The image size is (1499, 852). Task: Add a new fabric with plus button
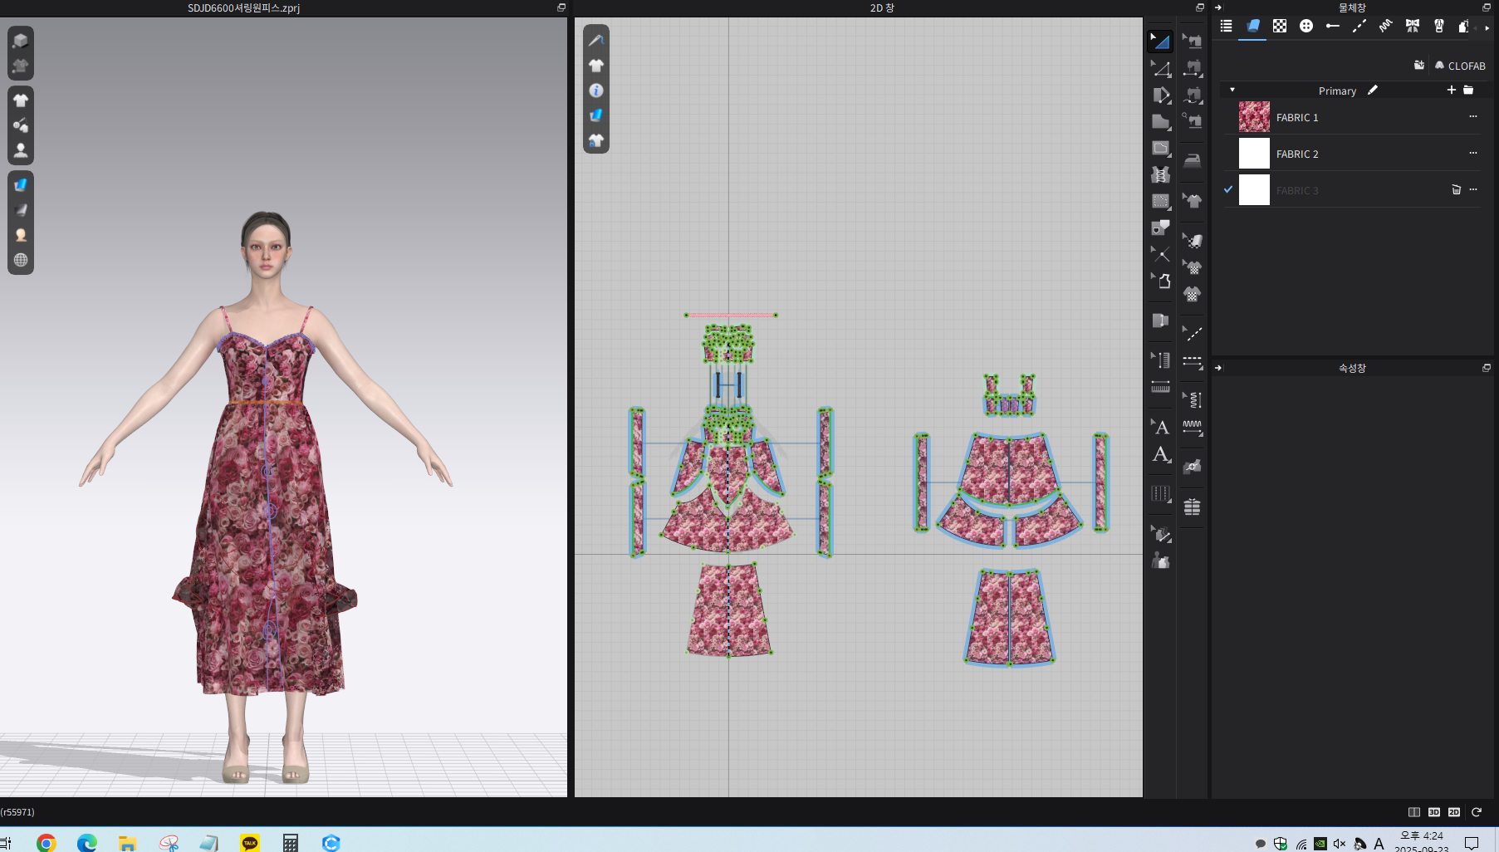pos(1451,90)
